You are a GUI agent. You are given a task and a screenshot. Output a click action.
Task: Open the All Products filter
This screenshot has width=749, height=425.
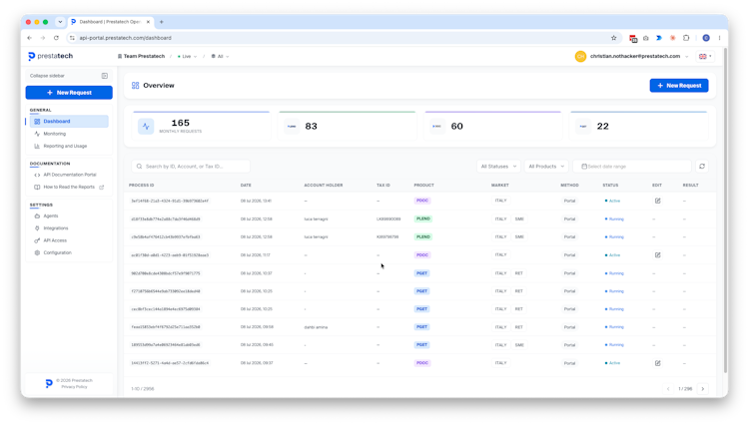click(x=546, y=167)
